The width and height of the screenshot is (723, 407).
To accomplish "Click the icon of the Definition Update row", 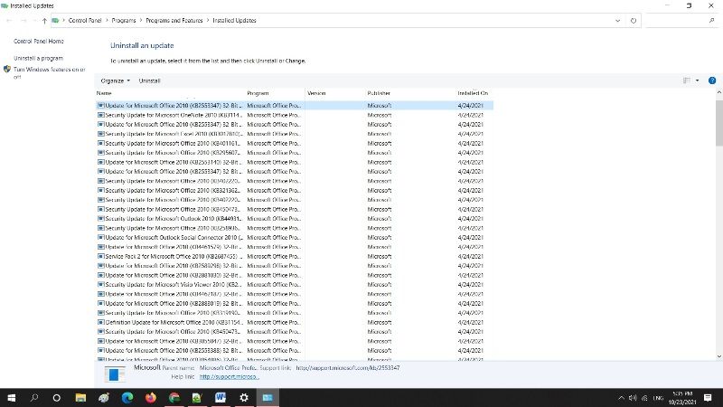I will tap(101, 323).
